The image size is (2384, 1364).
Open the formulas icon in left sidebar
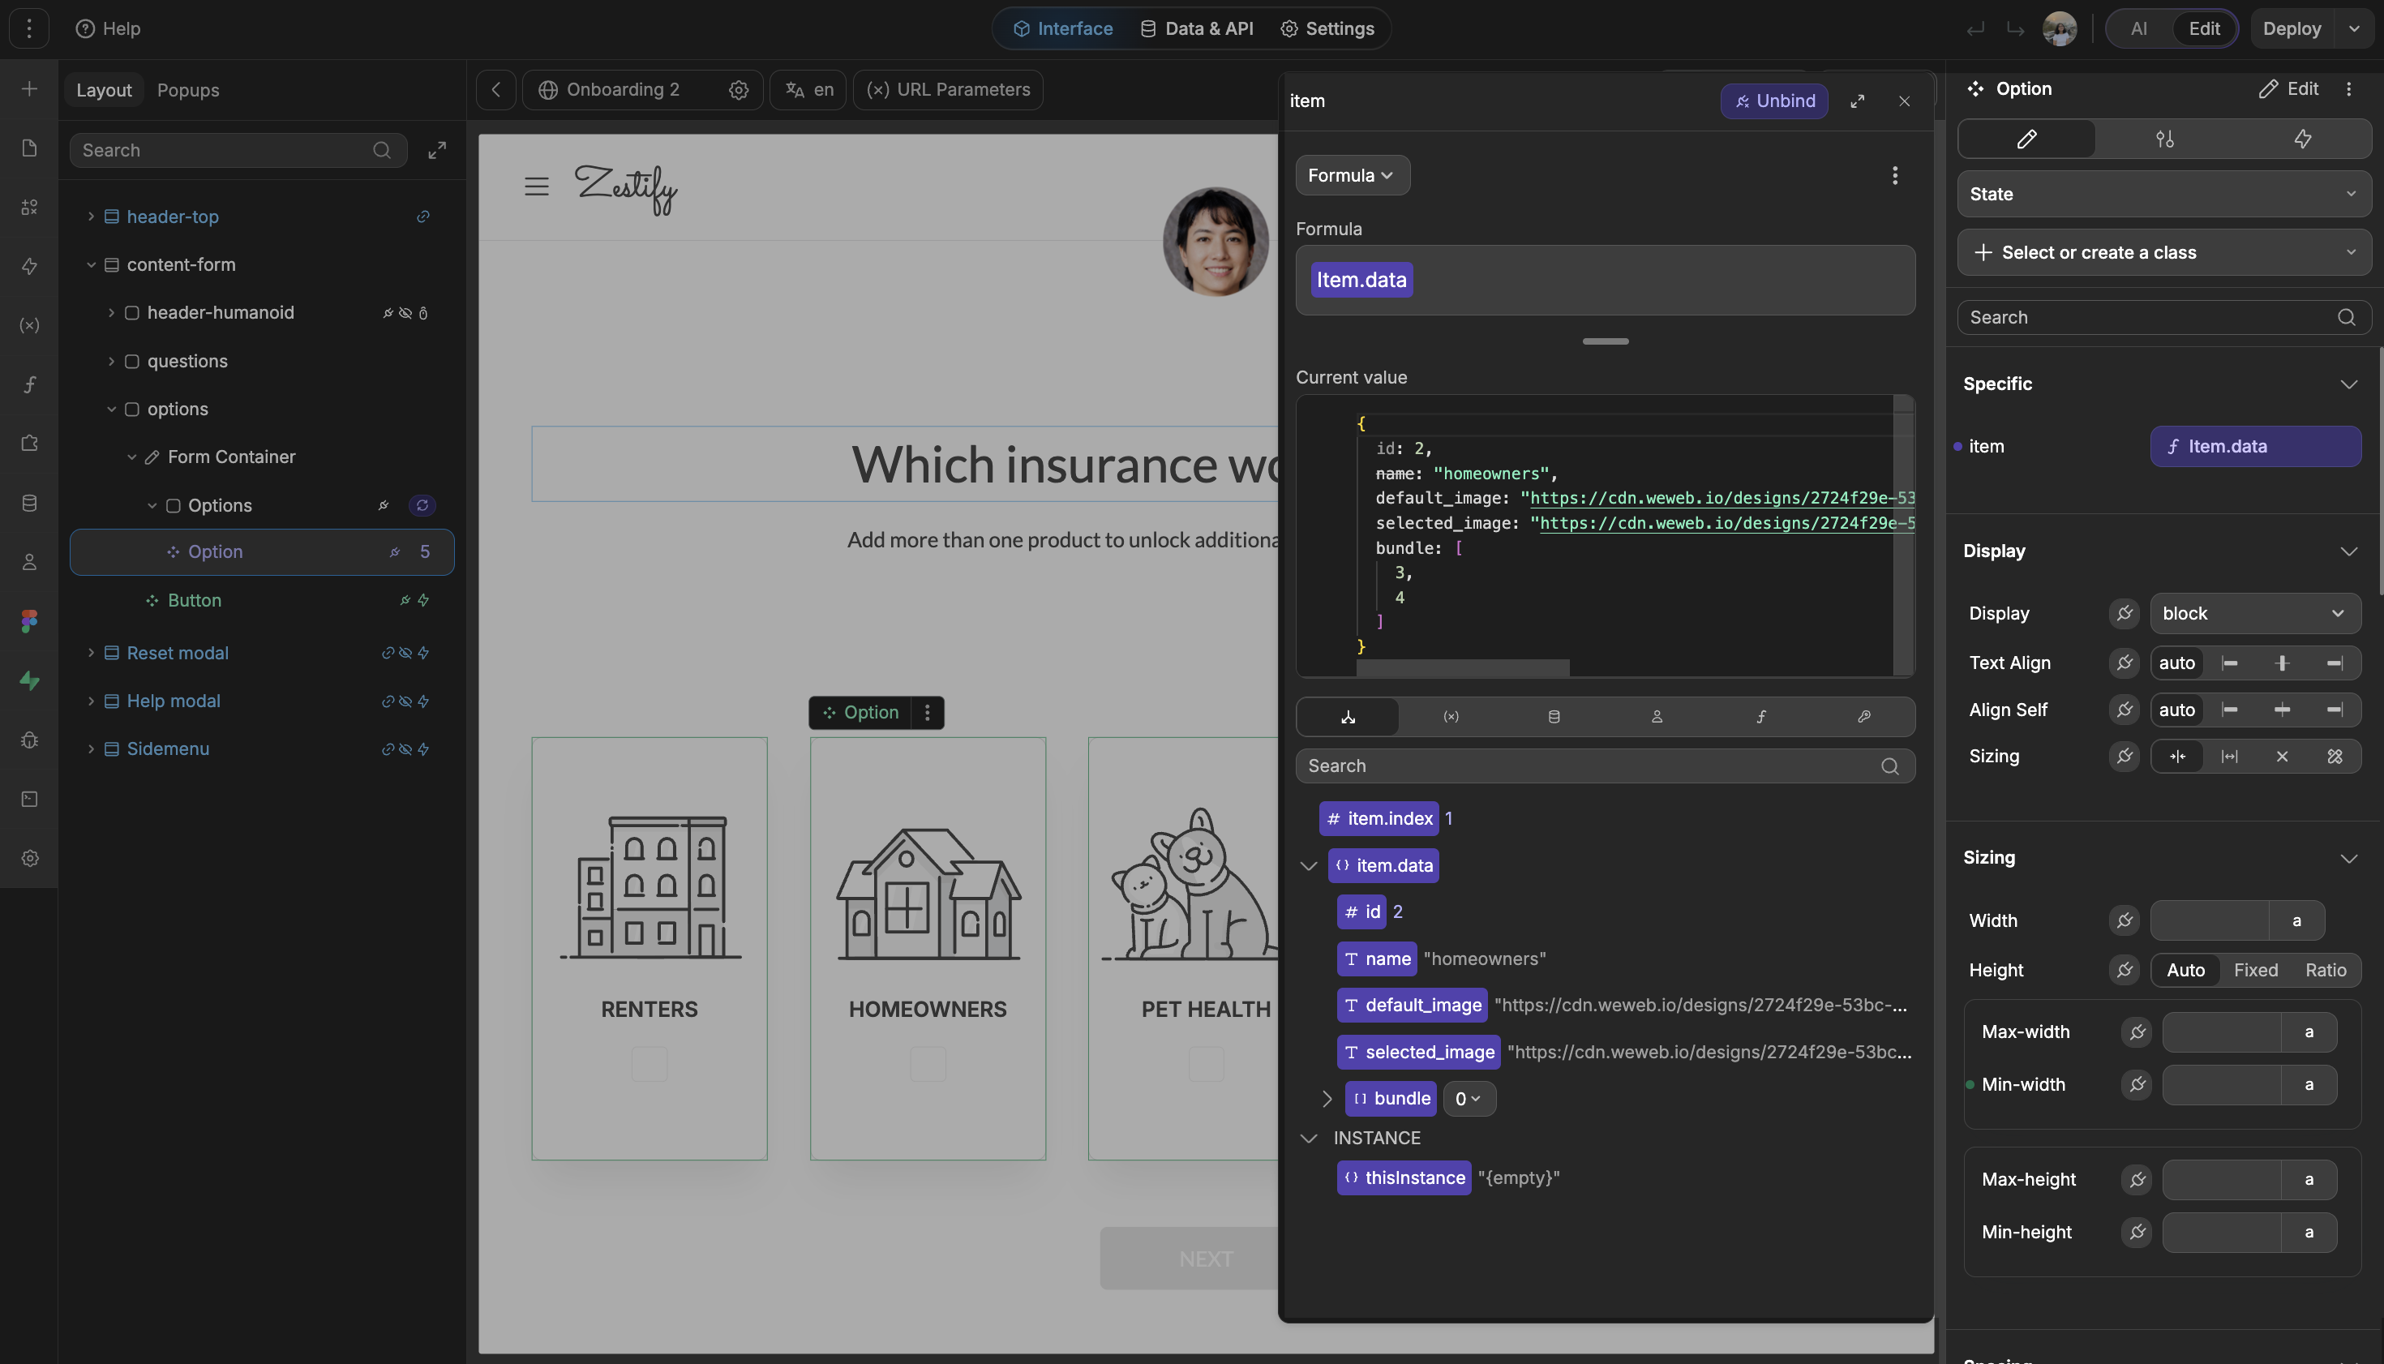[29, 384]
